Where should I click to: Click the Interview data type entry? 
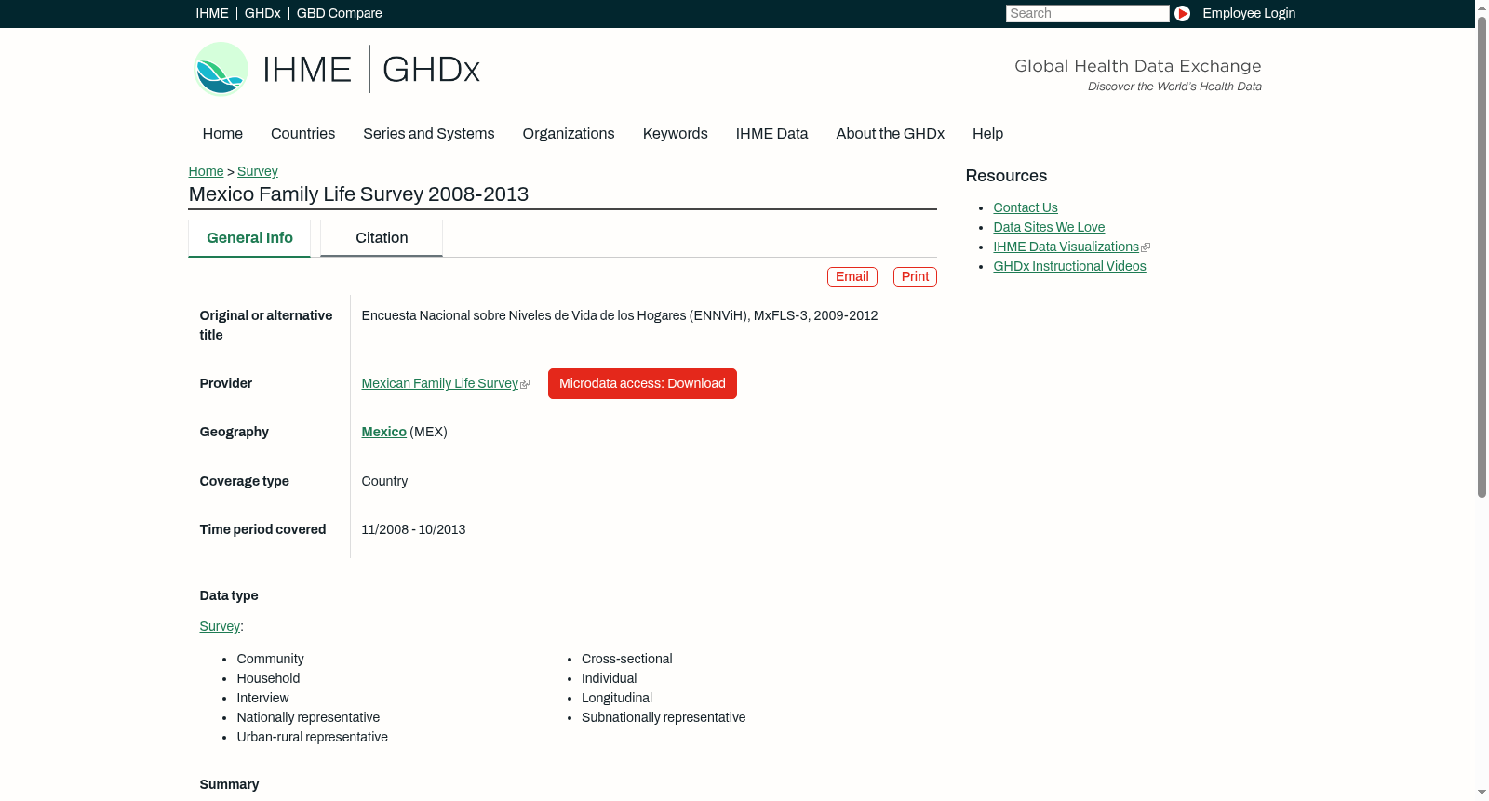[x=262, y=698]
